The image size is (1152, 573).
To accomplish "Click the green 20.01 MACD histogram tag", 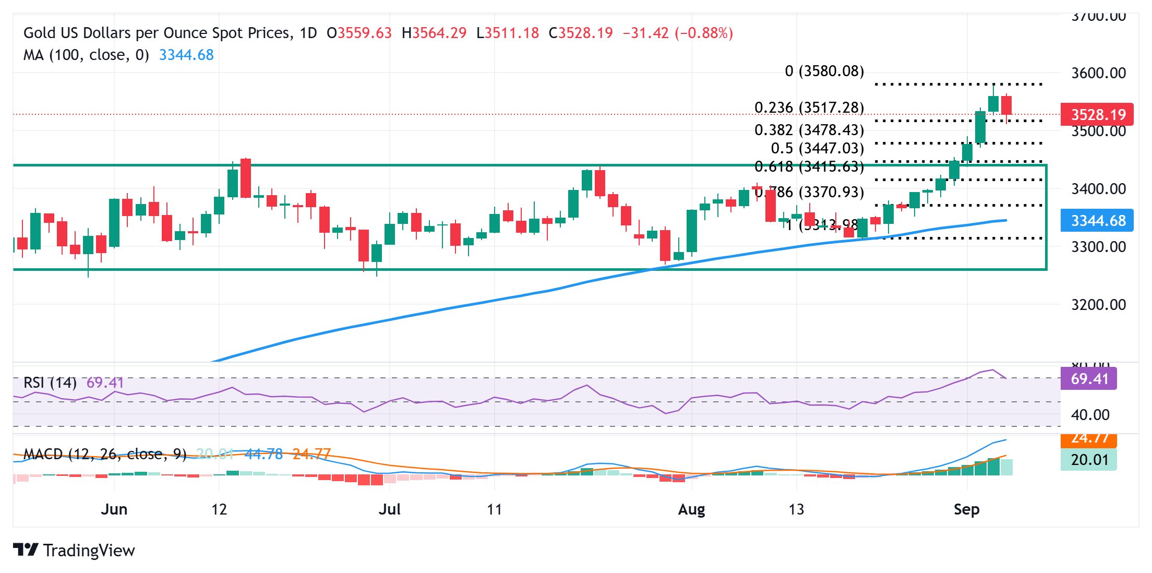I will coord(1088,460).
